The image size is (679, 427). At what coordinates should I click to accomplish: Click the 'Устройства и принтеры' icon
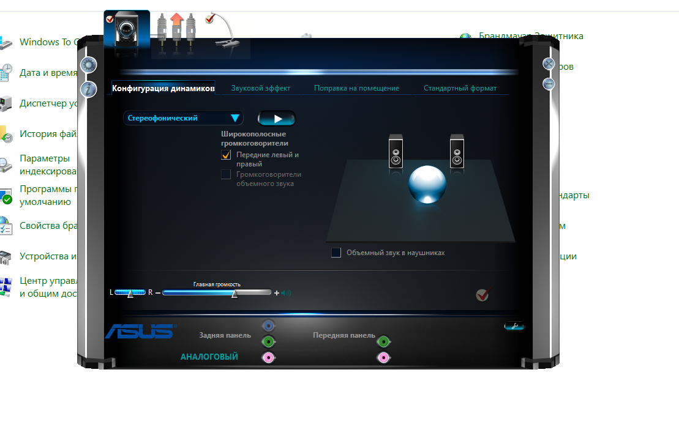tap(5, 258)
